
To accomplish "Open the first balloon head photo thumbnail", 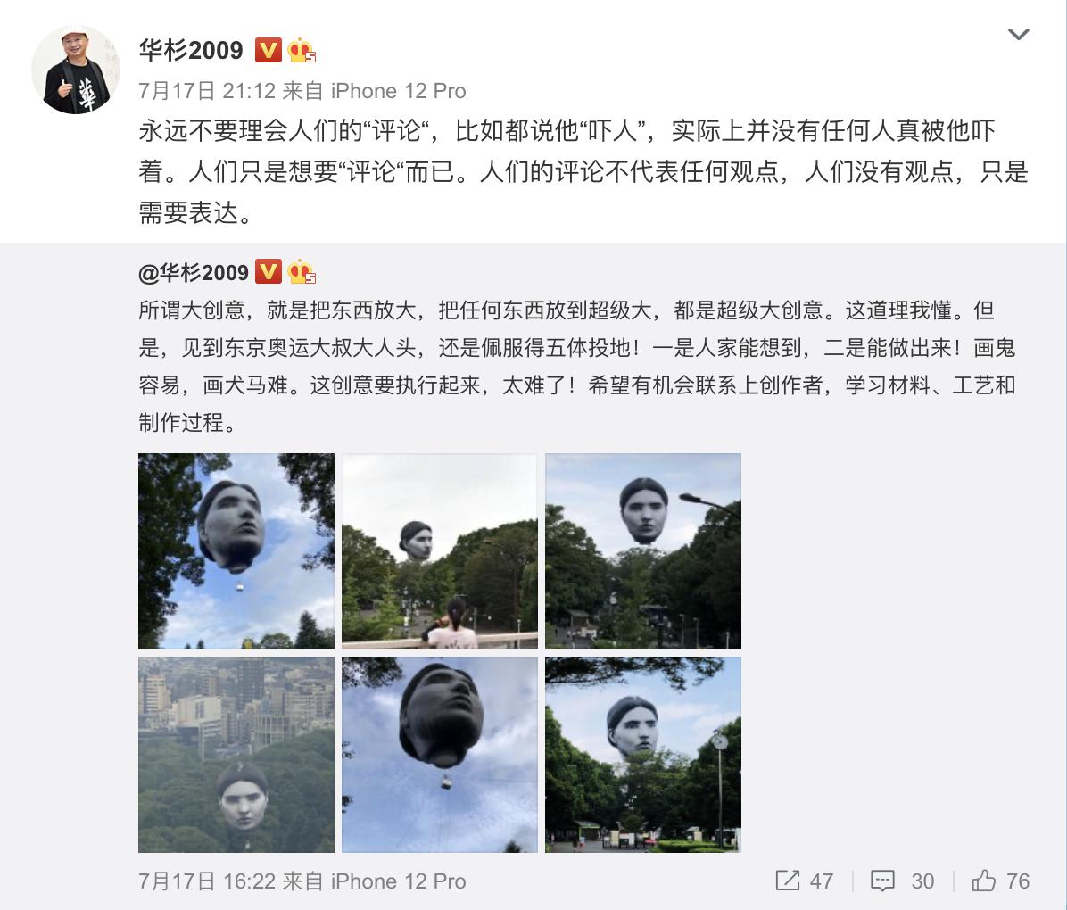I will 236,551.
